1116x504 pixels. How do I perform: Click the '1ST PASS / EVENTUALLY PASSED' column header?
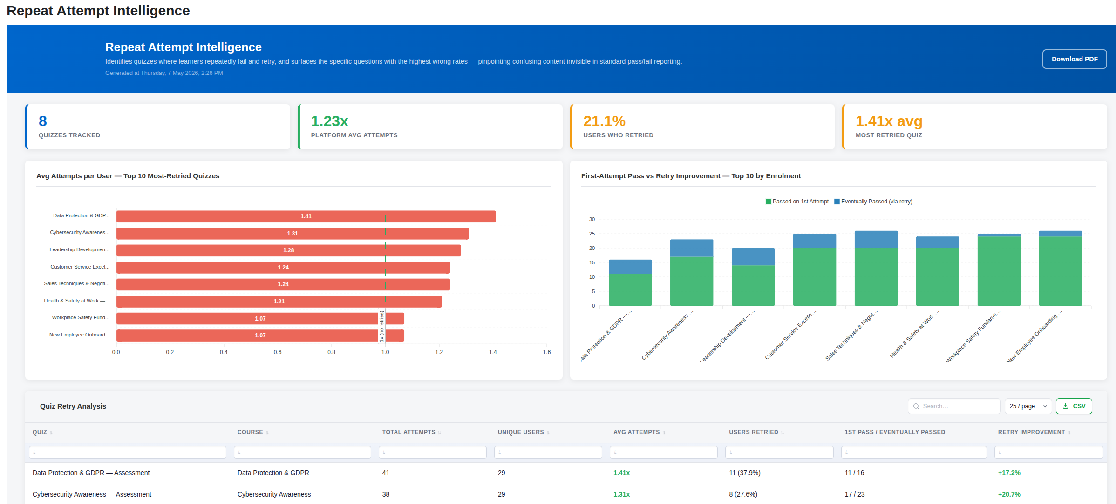(895, 432)
